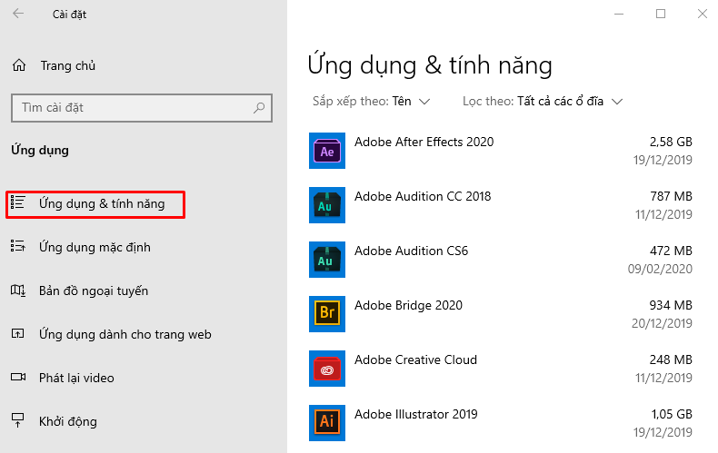This screenshot has width=718, height=453.
Task: Click the Ứng dụng & tính năng list icon
Action: pos(18,203)
